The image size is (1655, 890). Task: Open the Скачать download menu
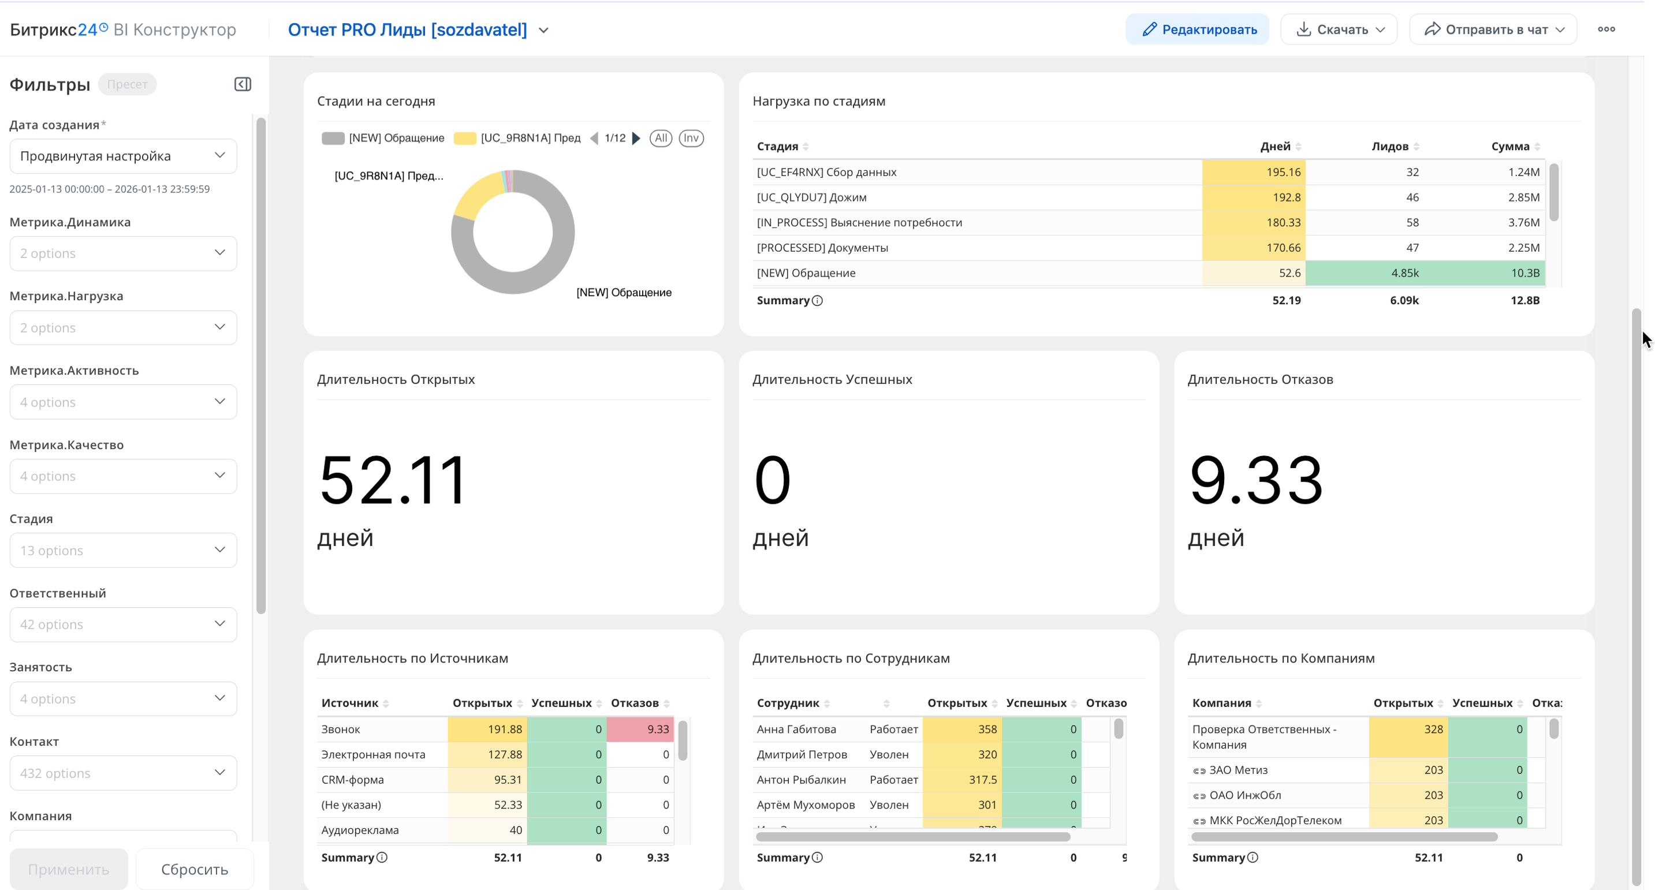(1339, 29)
